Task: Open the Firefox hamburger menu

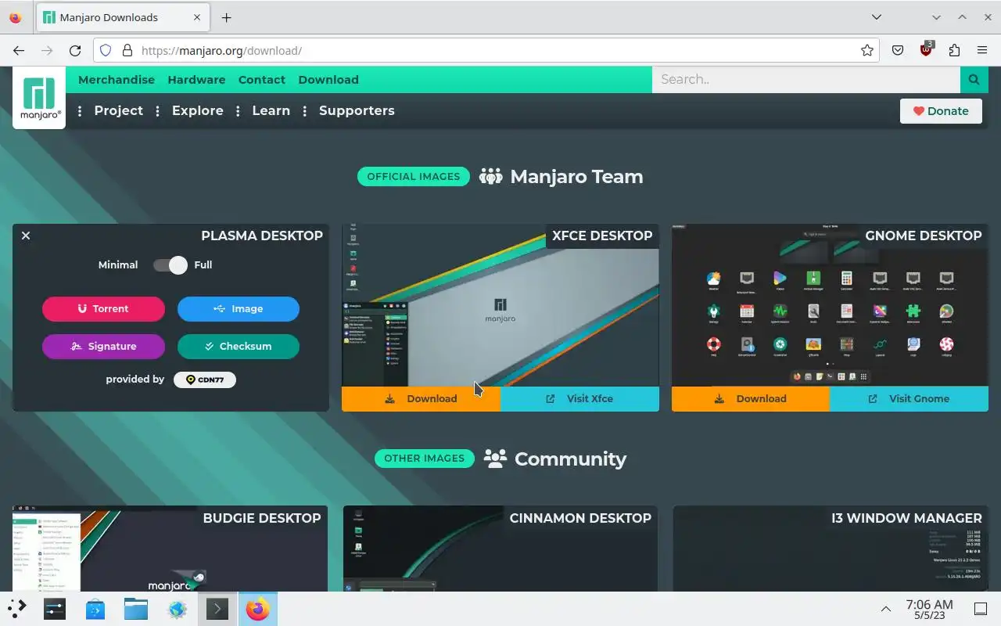Action: 982,50
